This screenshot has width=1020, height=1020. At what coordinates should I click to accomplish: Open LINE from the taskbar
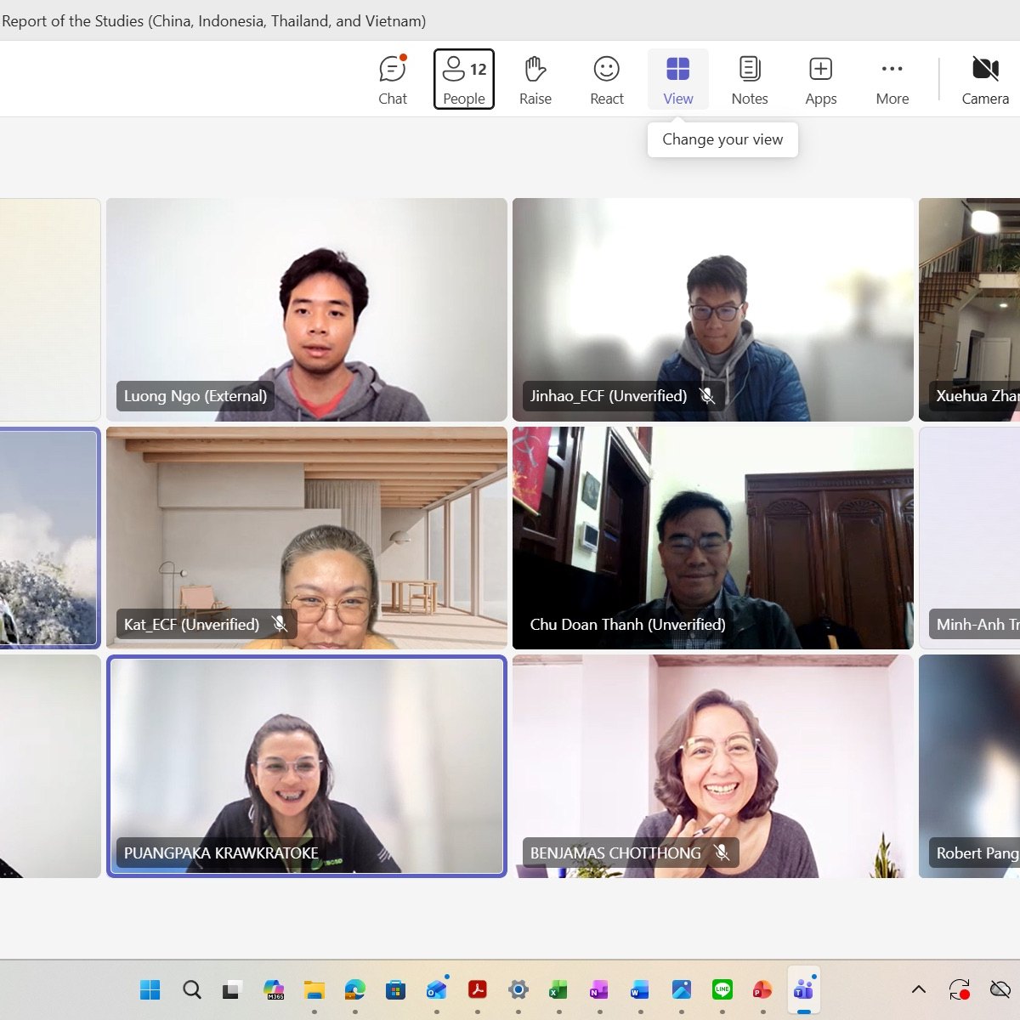pyautogui.click(x=722, y=989)
